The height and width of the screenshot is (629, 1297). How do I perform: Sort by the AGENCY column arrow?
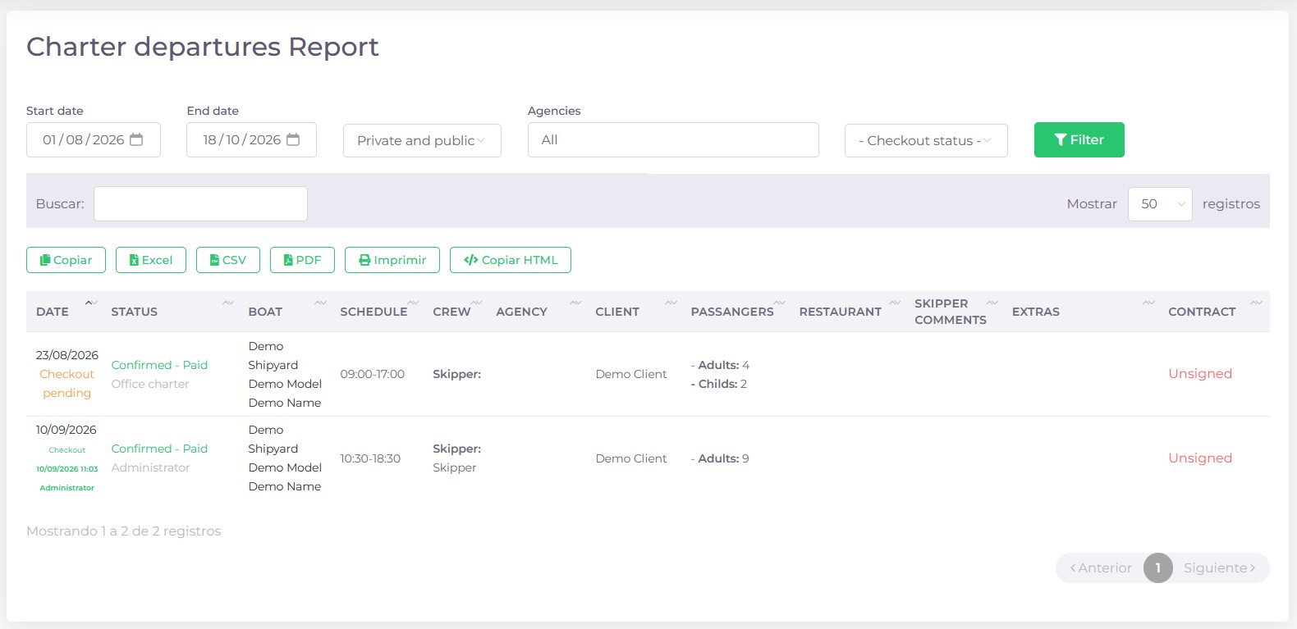tap(575, 303)
